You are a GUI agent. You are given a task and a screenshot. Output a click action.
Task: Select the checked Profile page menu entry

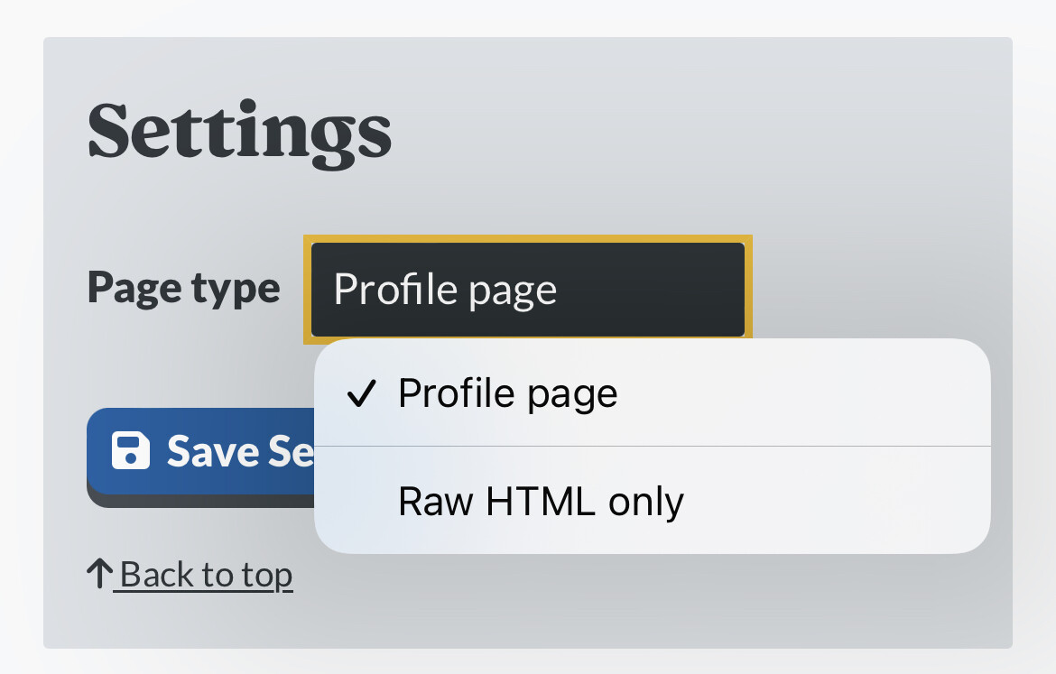click(x=652, y=392)
